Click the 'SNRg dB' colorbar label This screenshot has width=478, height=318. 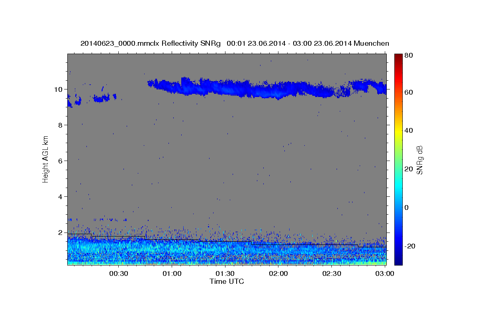419,160
